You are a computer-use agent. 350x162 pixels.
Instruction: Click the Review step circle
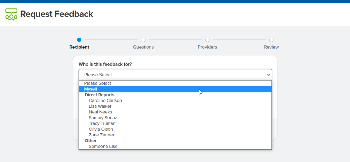pyautogui.click(x=271, y=40)
